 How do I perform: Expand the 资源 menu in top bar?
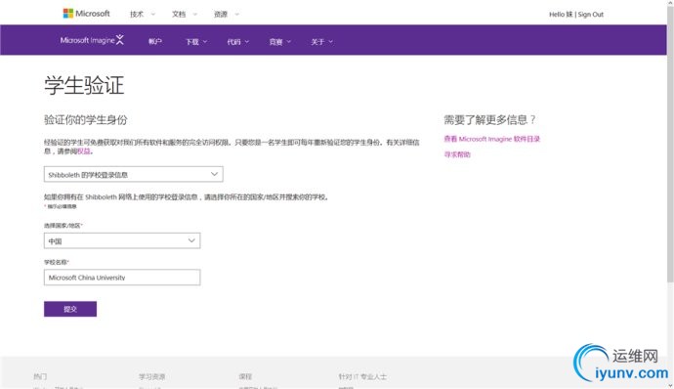pos(226,15)
